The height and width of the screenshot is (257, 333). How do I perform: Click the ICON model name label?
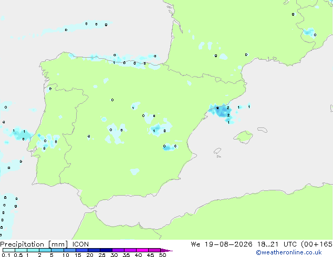80,244
